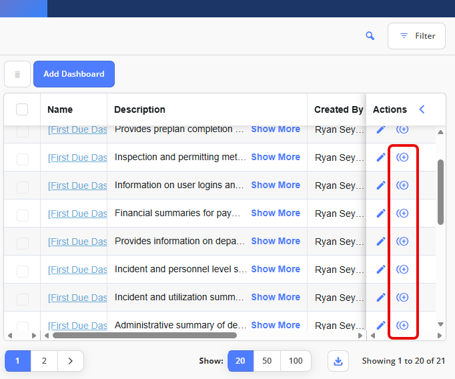The height and width of the screenshot is (379, 455).
Task: Click the pencil icon for Financial summaries row
Action: pyautogui.click(x=381, y=214)
